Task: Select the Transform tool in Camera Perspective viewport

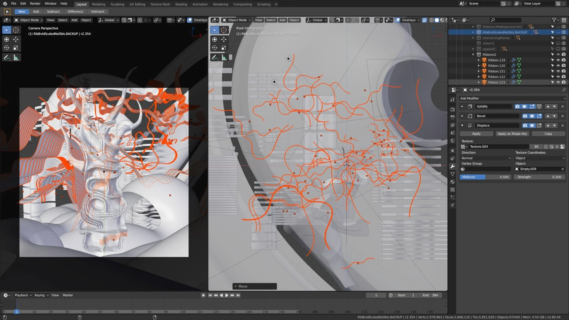Action: click(7, 39)
